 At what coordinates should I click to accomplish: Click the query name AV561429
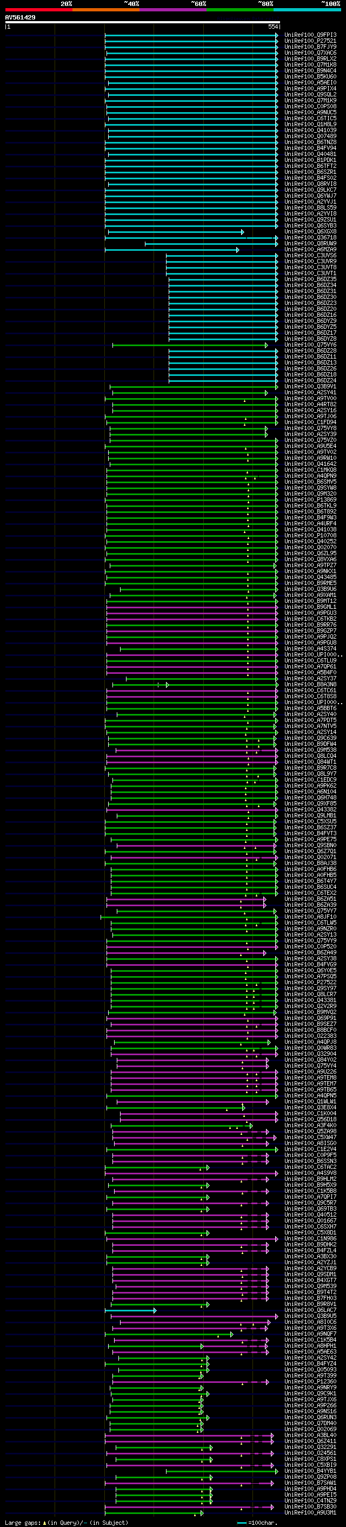(x=20, y=17)
